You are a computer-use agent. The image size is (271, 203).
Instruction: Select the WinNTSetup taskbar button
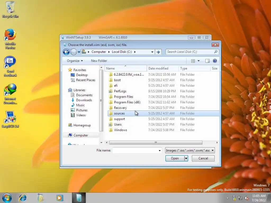coord(79,198)
